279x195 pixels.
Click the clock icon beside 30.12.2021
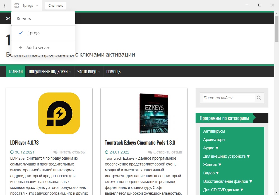[12, 152]
